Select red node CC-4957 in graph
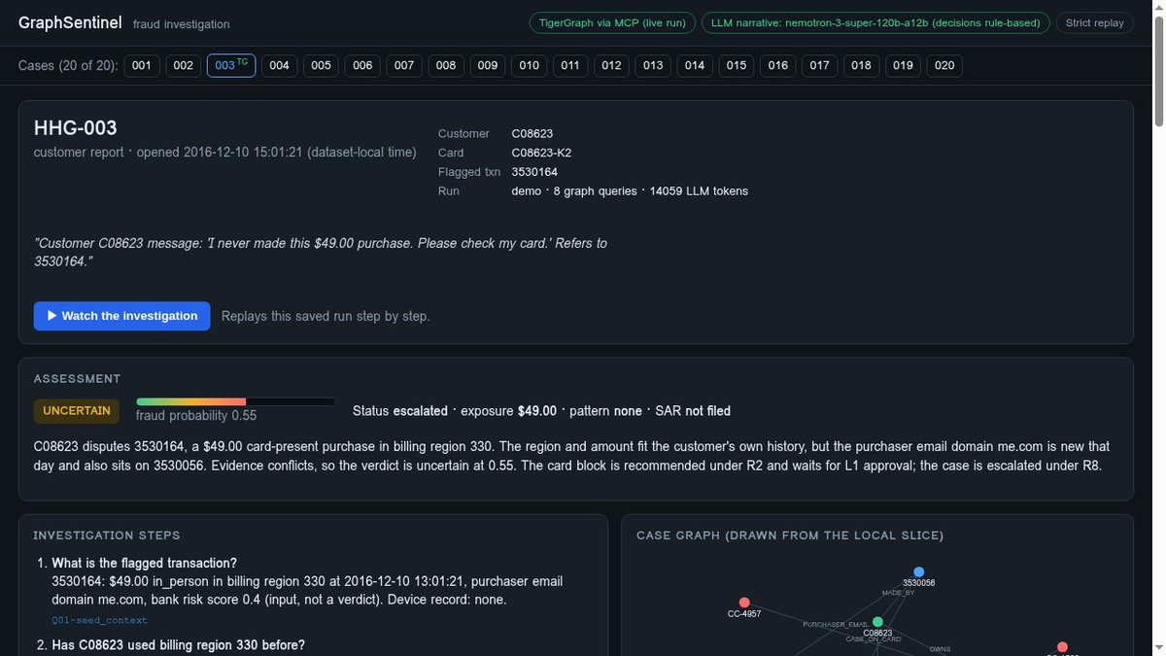 pyautogui.click(x=744, y=604)
